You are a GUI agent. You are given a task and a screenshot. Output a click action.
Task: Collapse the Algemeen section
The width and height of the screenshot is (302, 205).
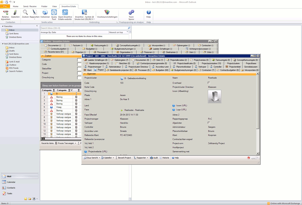[85, 74]
